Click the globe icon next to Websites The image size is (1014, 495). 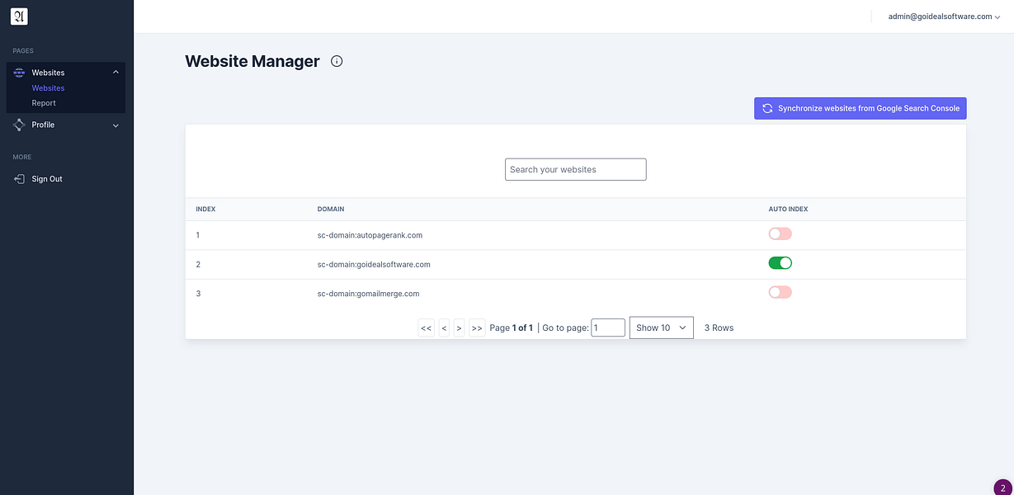coord(18,72)
